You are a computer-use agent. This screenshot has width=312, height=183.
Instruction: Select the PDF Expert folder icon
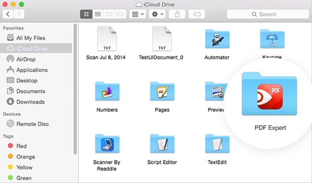[269, 94]
